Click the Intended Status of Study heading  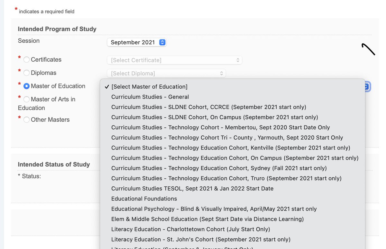point(54,164)
